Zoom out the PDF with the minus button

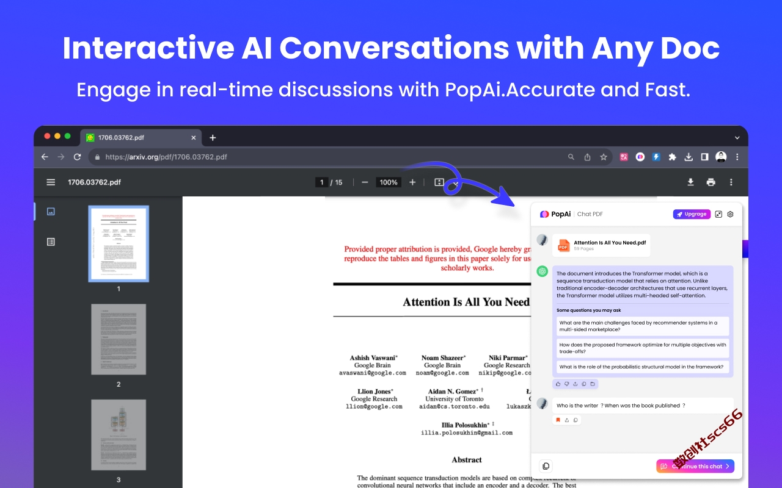point(365,182)
